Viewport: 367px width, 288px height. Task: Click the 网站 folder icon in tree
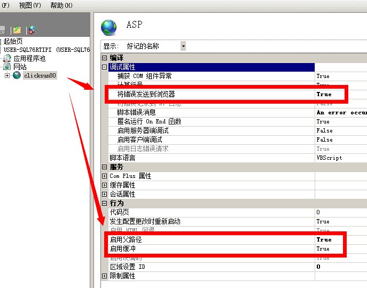tap(7, 67)
